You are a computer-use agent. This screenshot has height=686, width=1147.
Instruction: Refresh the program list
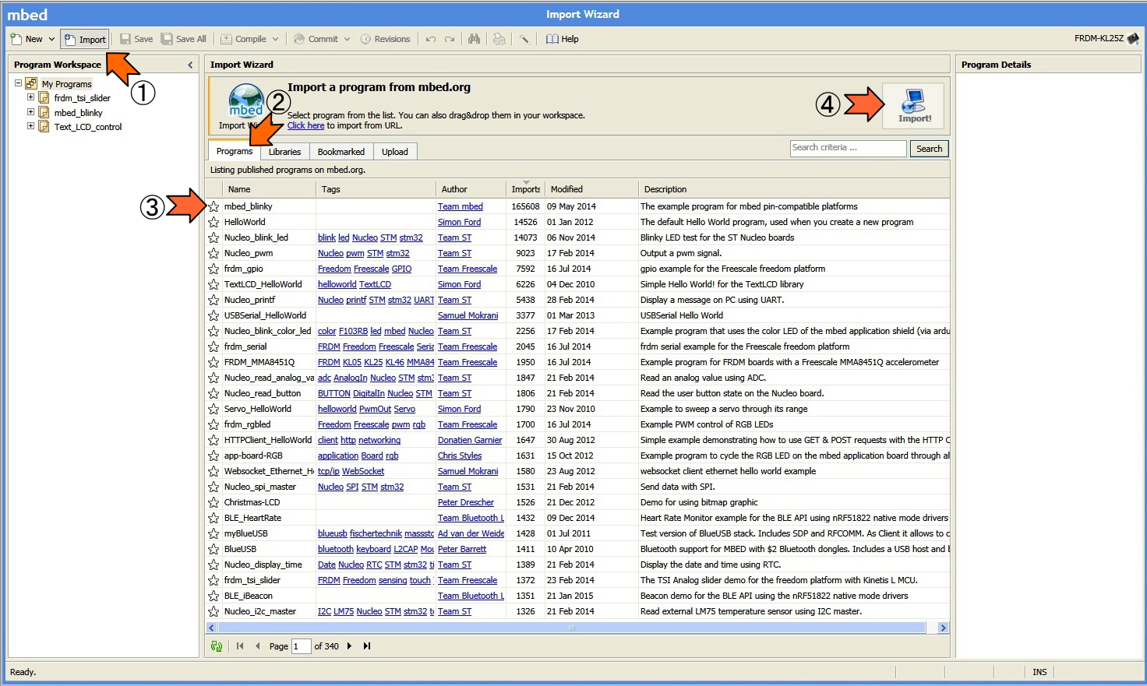coord(217,646)
